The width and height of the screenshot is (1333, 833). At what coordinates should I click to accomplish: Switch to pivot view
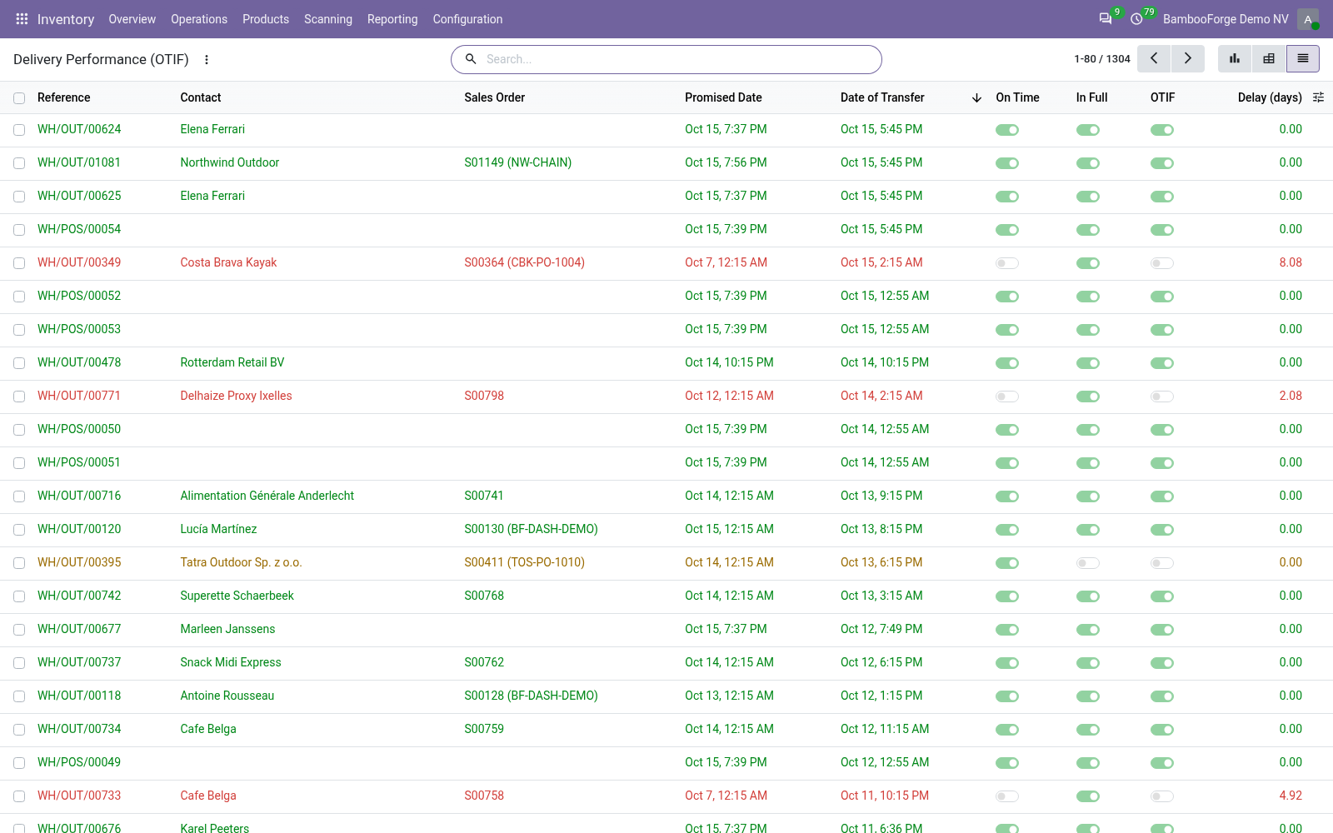1269,58
